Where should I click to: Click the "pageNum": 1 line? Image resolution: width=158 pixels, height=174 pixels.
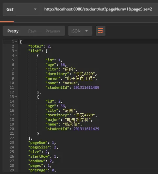click(x=42, y=143)
